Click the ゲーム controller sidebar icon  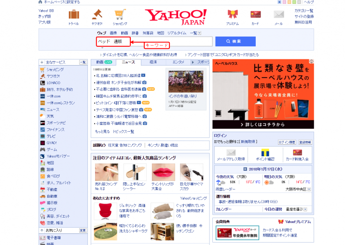tap(42, 150)
